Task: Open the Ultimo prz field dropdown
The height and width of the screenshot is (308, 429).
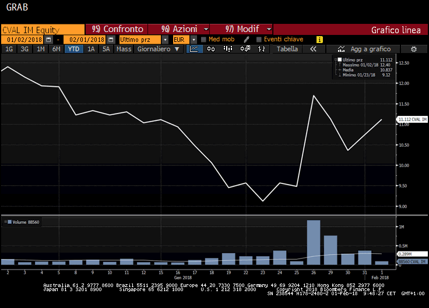Action: (165, 39)
